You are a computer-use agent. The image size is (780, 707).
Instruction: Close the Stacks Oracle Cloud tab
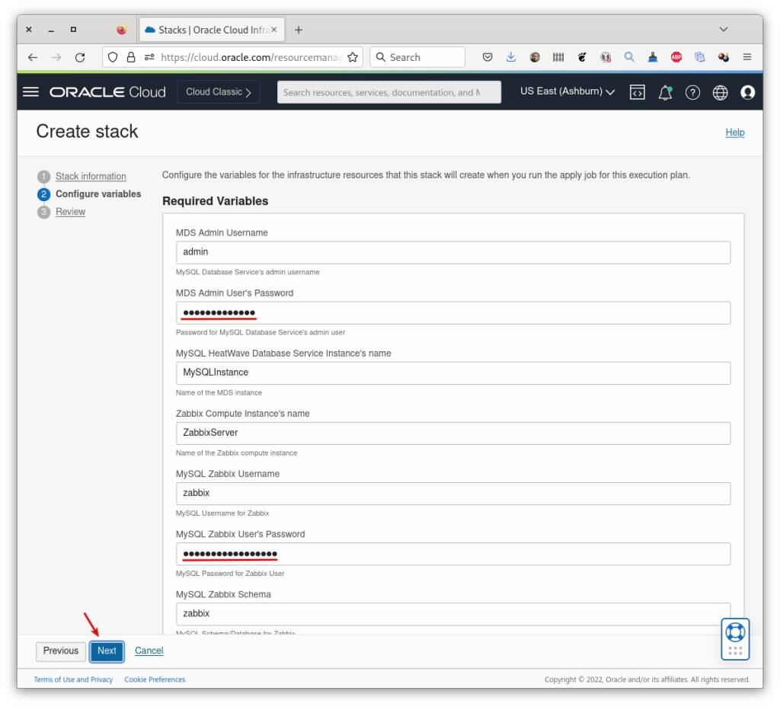point(274,30)
